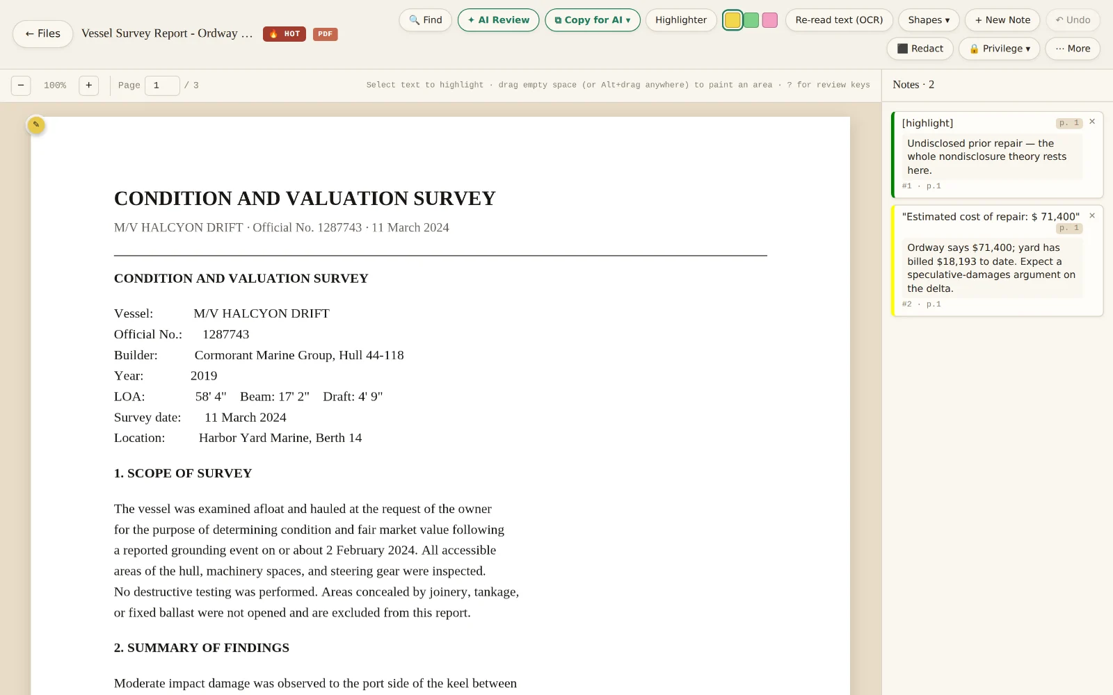Click the PDF file type badge
The height and width of the screenshot is (695, 1113).
point(325,34)
